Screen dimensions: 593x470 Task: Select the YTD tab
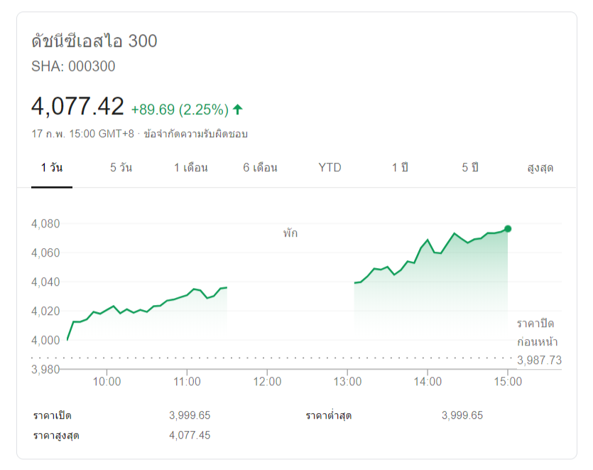pyautogui.click(x=330, y=168)
